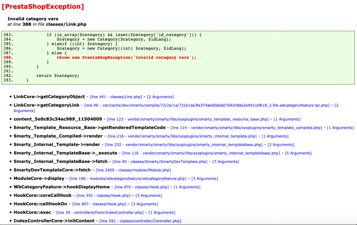Show 1 Arguments for getRenderedTemplateCode entry
The image size is (357, 225).
[340, 128]
